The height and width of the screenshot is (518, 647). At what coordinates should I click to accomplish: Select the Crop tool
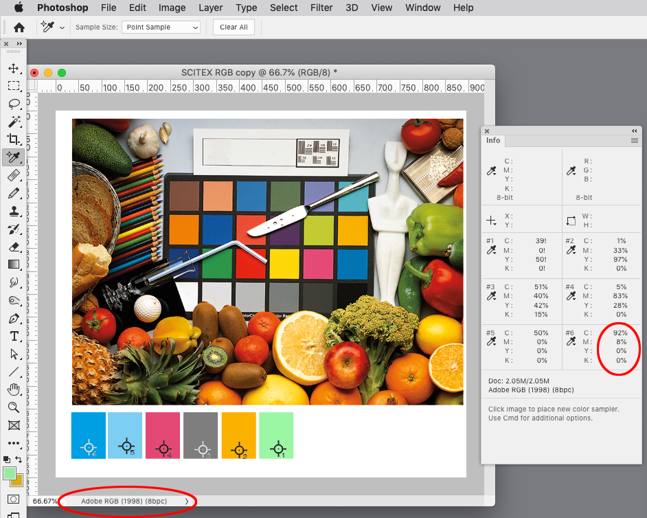pos(14,139)
